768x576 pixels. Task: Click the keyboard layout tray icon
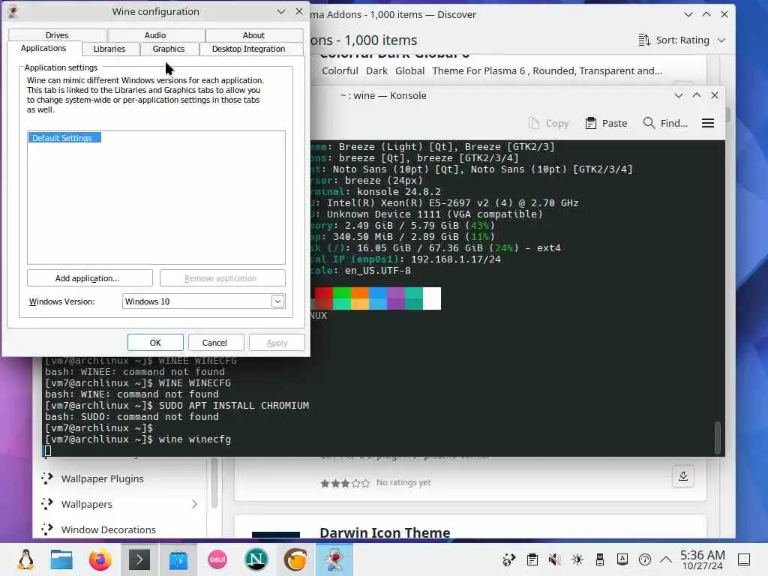click(x=622, y=559)
